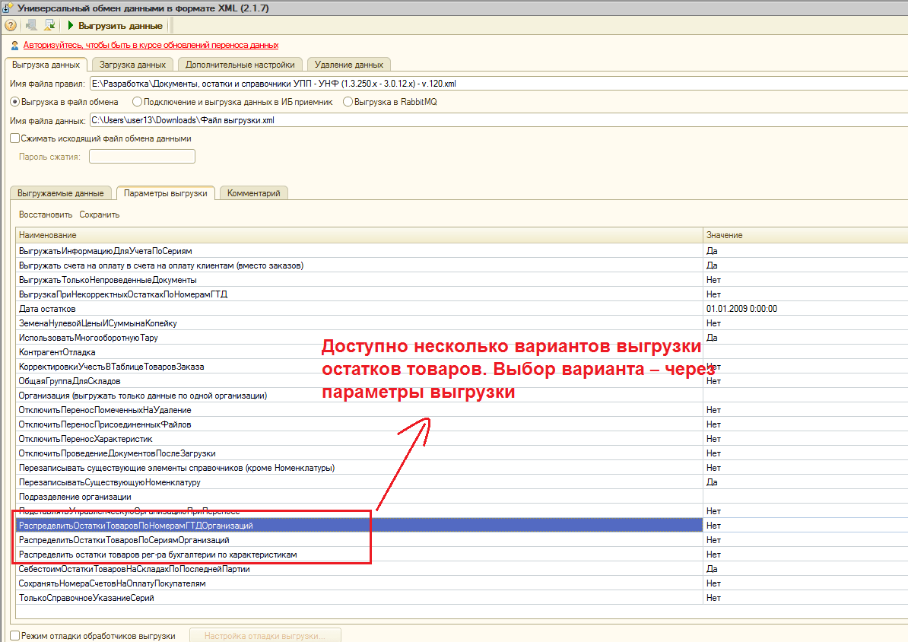Screen dimensions: 908x642
Task: Switch to the Выгружаемые данные tab
Action: click(61, 193)
